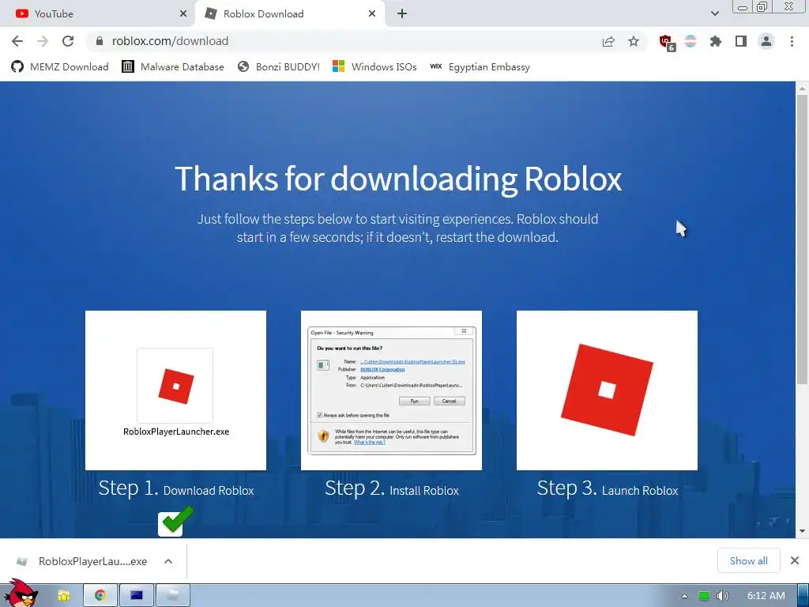Viewport: 809px width, 607px height.
Task: Bookmark this page with the star
Action: [x=634, y=41]
